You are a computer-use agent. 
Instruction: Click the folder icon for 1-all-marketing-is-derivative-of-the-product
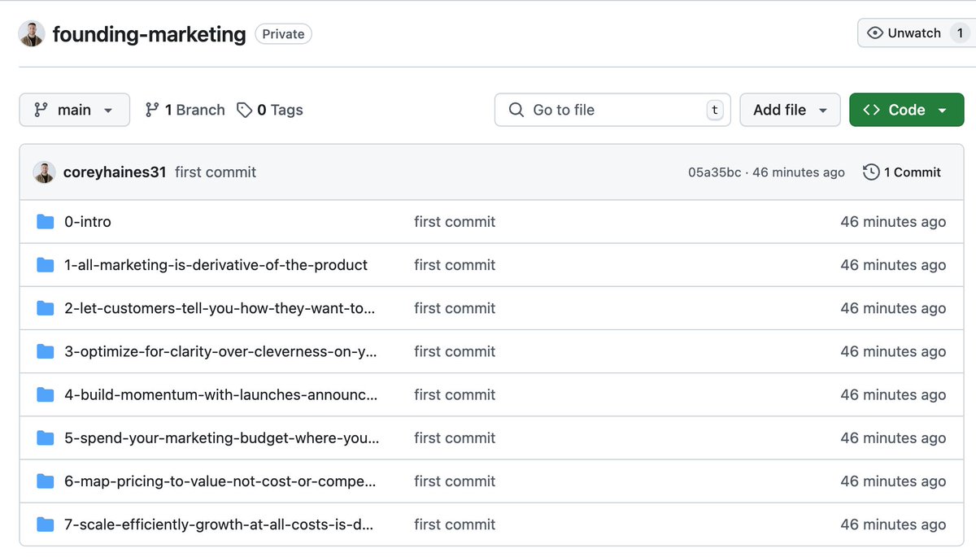pyautogui.click(x=46, y=265)
